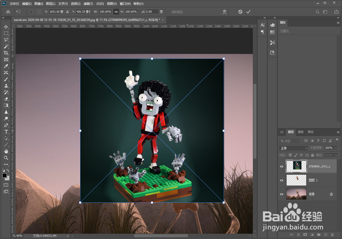Select the Frame tool
The height and width of the screenshot is (239, 342).
coord(6,59)
